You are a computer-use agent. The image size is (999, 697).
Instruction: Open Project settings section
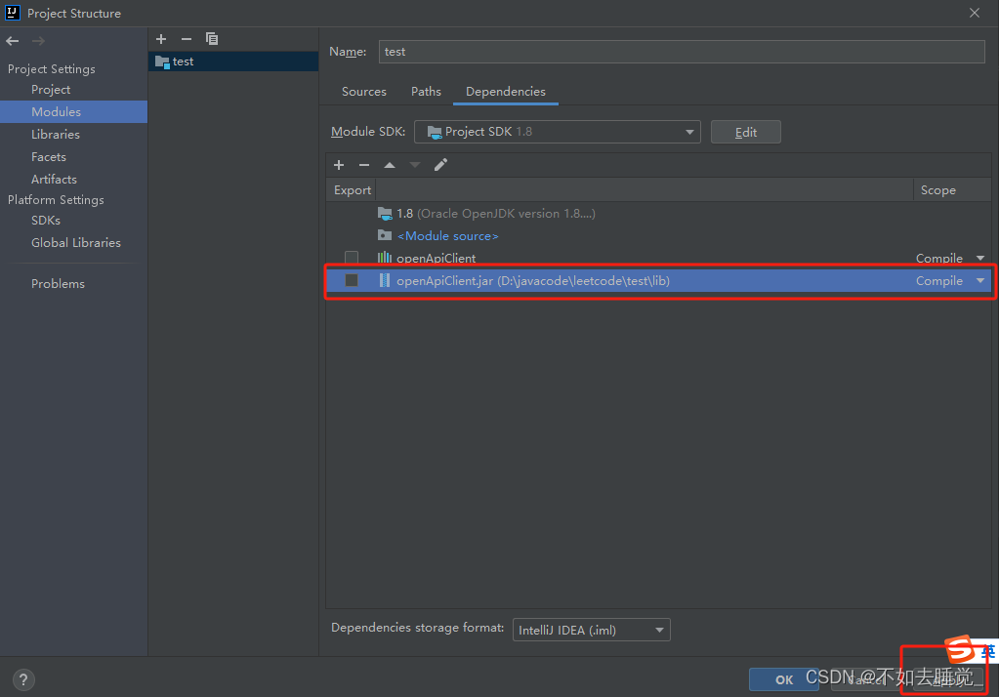point(51,89)
